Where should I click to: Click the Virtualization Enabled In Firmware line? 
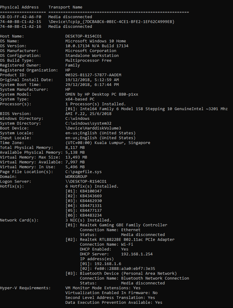tap(111, 293)
